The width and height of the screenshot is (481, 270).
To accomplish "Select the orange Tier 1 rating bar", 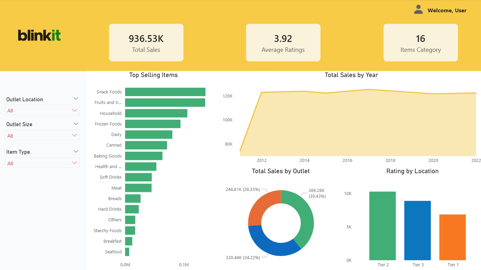I will [x=453, y=237].
